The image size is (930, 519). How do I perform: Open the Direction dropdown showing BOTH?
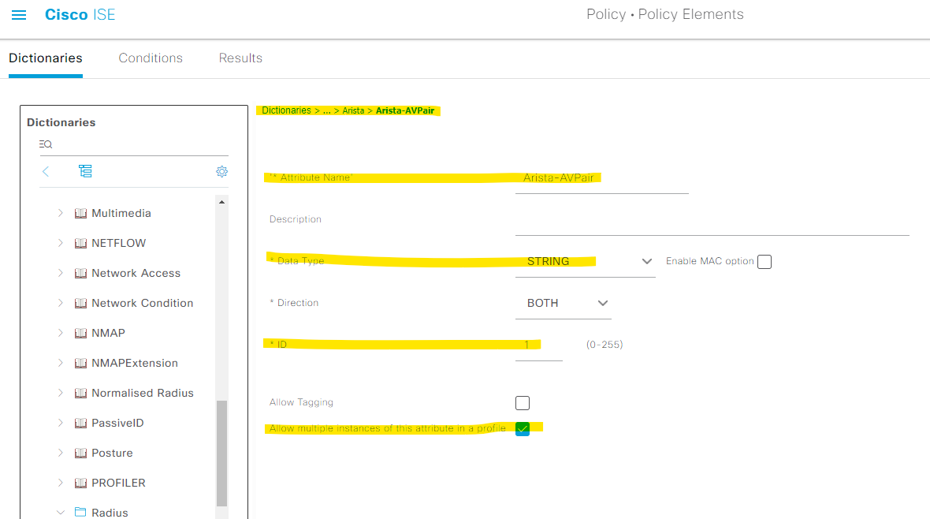coord(603,302)
